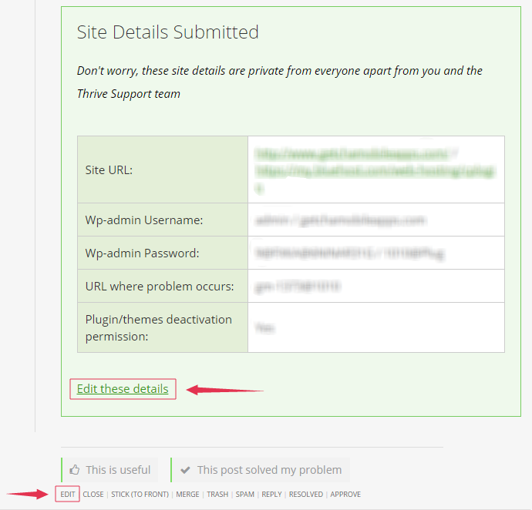Click the Site Details Submitted heading
This screenshot has width=532, height=510.
167,32
